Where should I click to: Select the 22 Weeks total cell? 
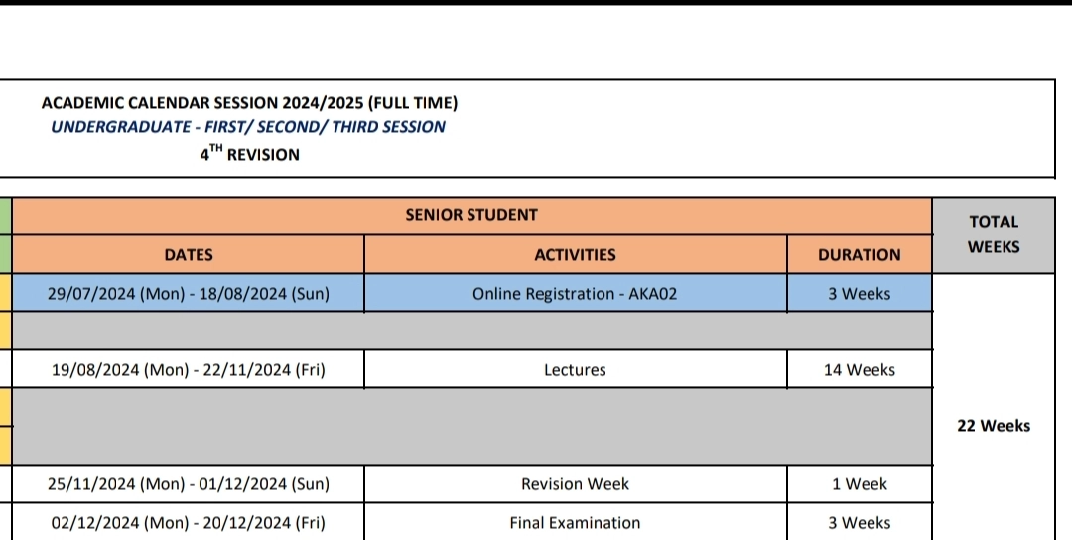pyautogui.click(x=994, y=425)
